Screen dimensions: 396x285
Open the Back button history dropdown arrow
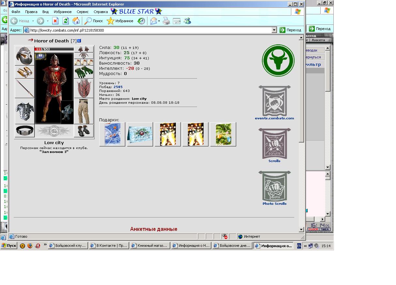(33, 21)
